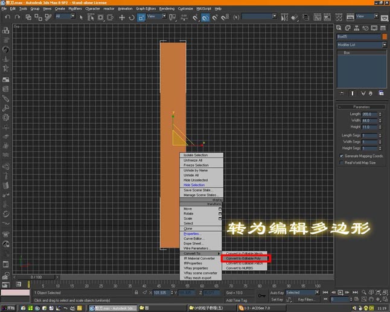
Task: Switch to the Hierarchy command panel tab
Action: coord(356,28)
